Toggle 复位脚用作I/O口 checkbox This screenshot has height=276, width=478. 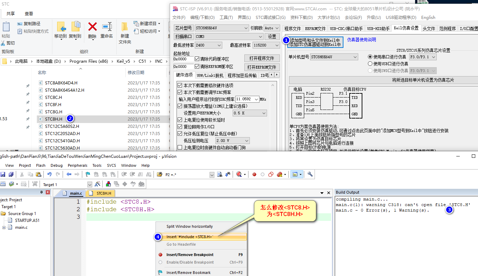coord(180,127)
